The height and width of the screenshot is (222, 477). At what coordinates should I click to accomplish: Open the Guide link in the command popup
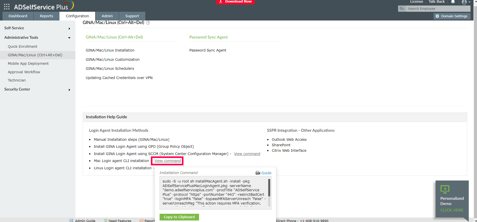pos(266,173)
